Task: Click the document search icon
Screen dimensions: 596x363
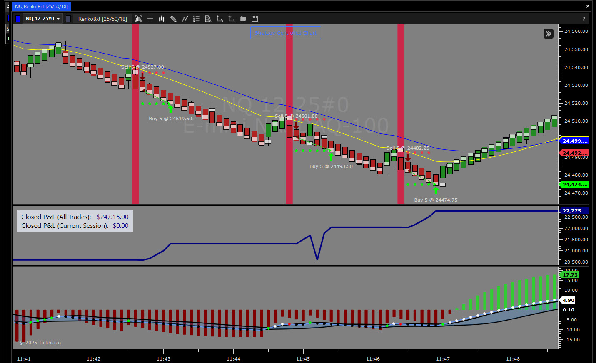Action: click(208, 19)
